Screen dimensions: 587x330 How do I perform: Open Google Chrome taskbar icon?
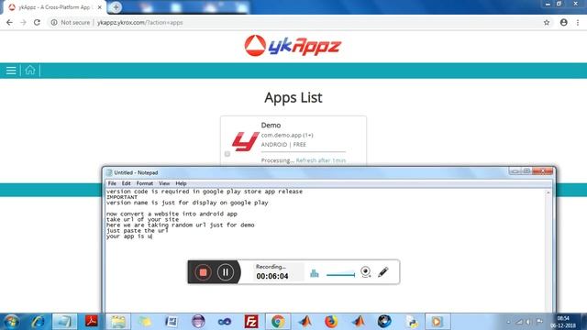tap(278, 322)
